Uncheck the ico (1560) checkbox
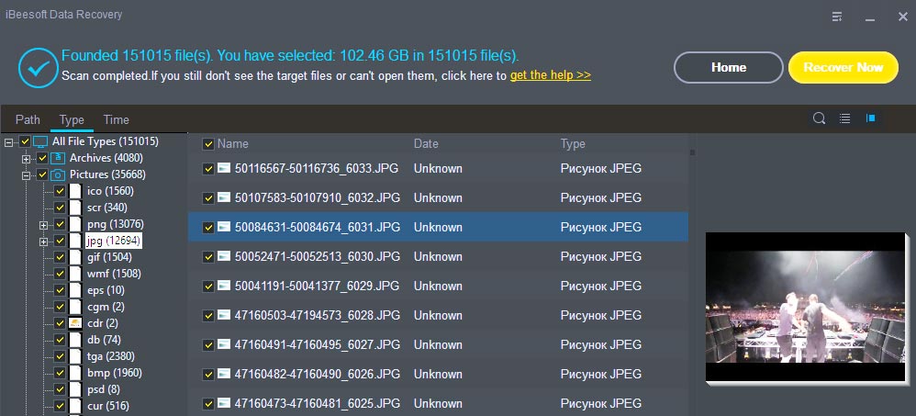This screenshot has width=916, height=416. [60, 191]
